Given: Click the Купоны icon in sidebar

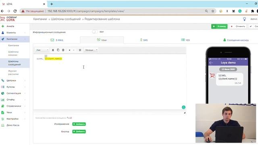Looking at the screenshot, I should tap(3, 87).
